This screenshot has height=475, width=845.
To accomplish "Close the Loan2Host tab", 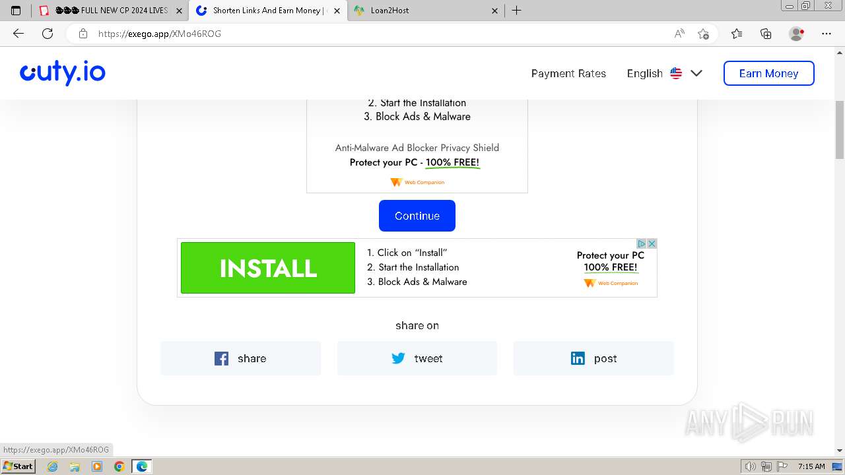I will click(495, 11).
